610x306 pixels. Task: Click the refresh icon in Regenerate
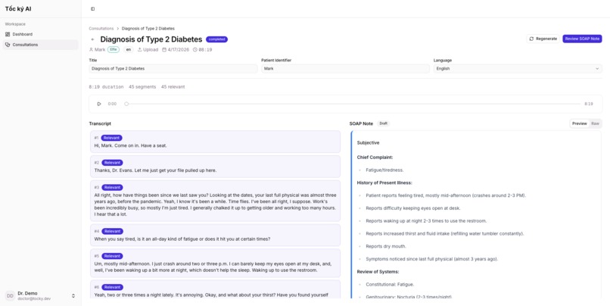(x=531, y=39)
